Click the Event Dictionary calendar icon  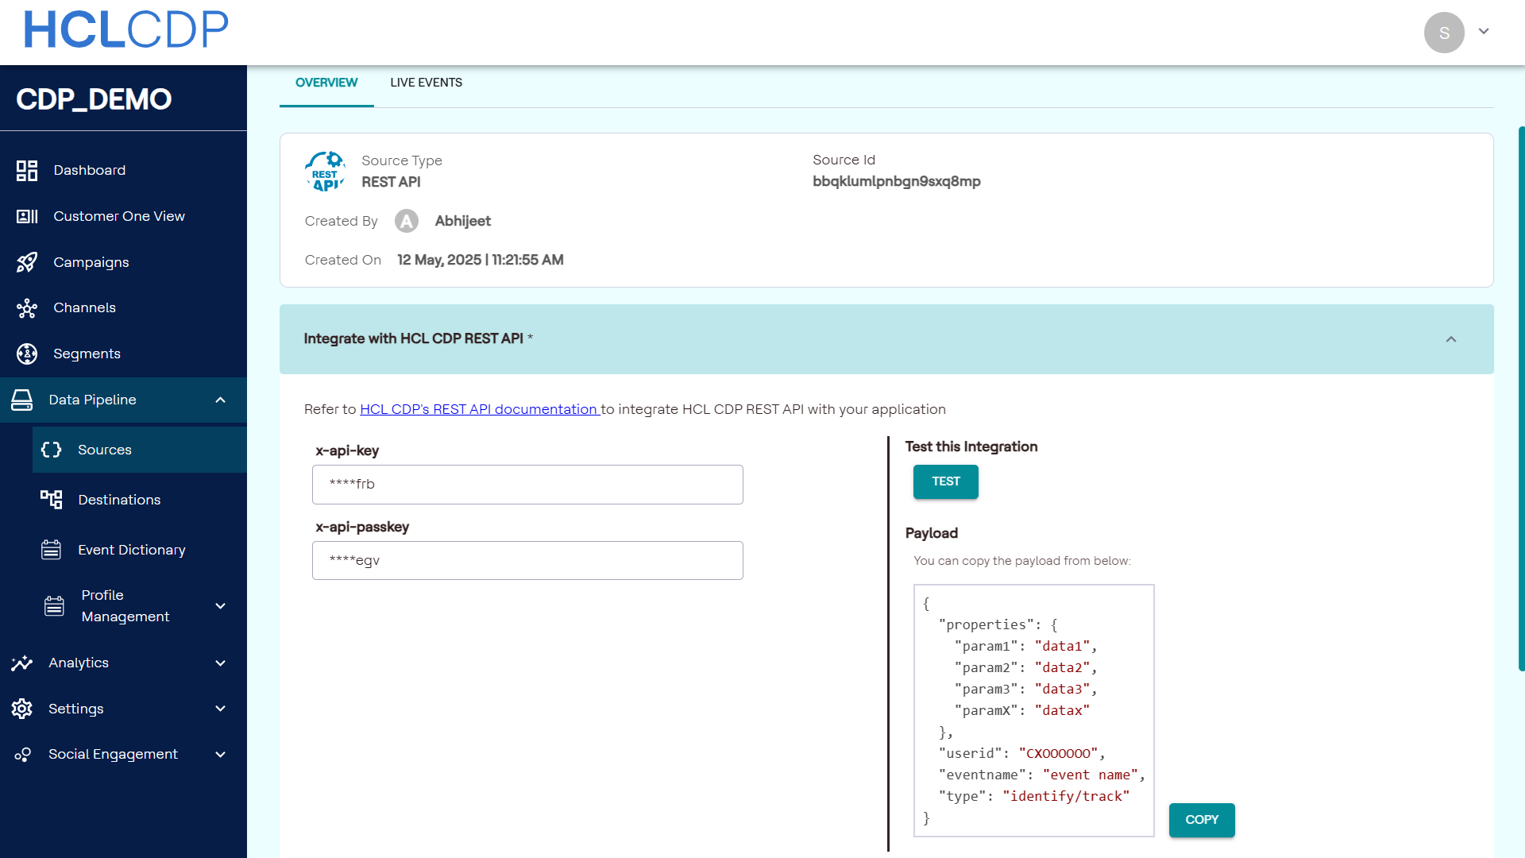[52, 550]
